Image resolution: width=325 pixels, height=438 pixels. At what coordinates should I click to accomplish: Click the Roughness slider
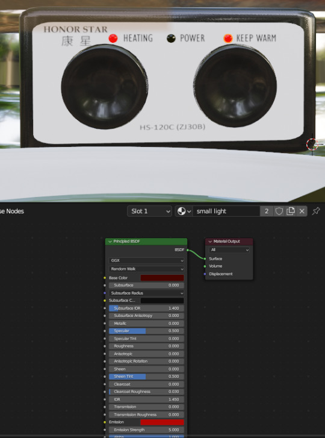146,346
